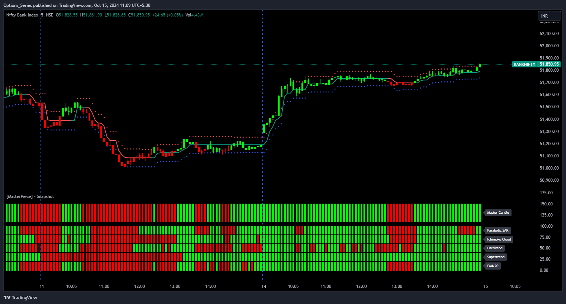Click the L51,826.65 low value
The height and width of the screenshot is (304, 566).
pos(115,15)
